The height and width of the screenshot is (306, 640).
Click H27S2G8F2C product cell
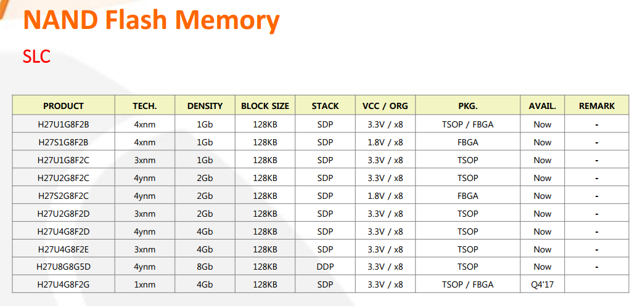click(x=64, y=196)
